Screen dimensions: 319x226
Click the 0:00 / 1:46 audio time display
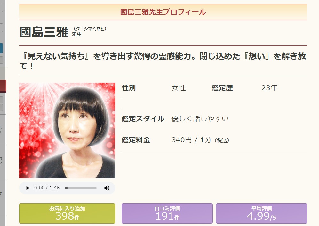[47, 188]
